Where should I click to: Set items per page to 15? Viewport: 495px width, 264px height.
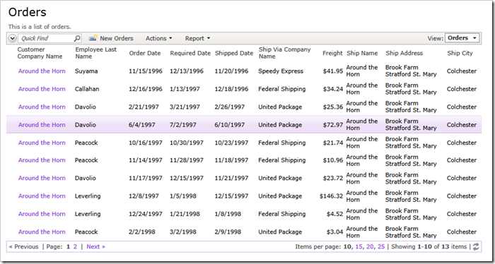coord(359,246)
